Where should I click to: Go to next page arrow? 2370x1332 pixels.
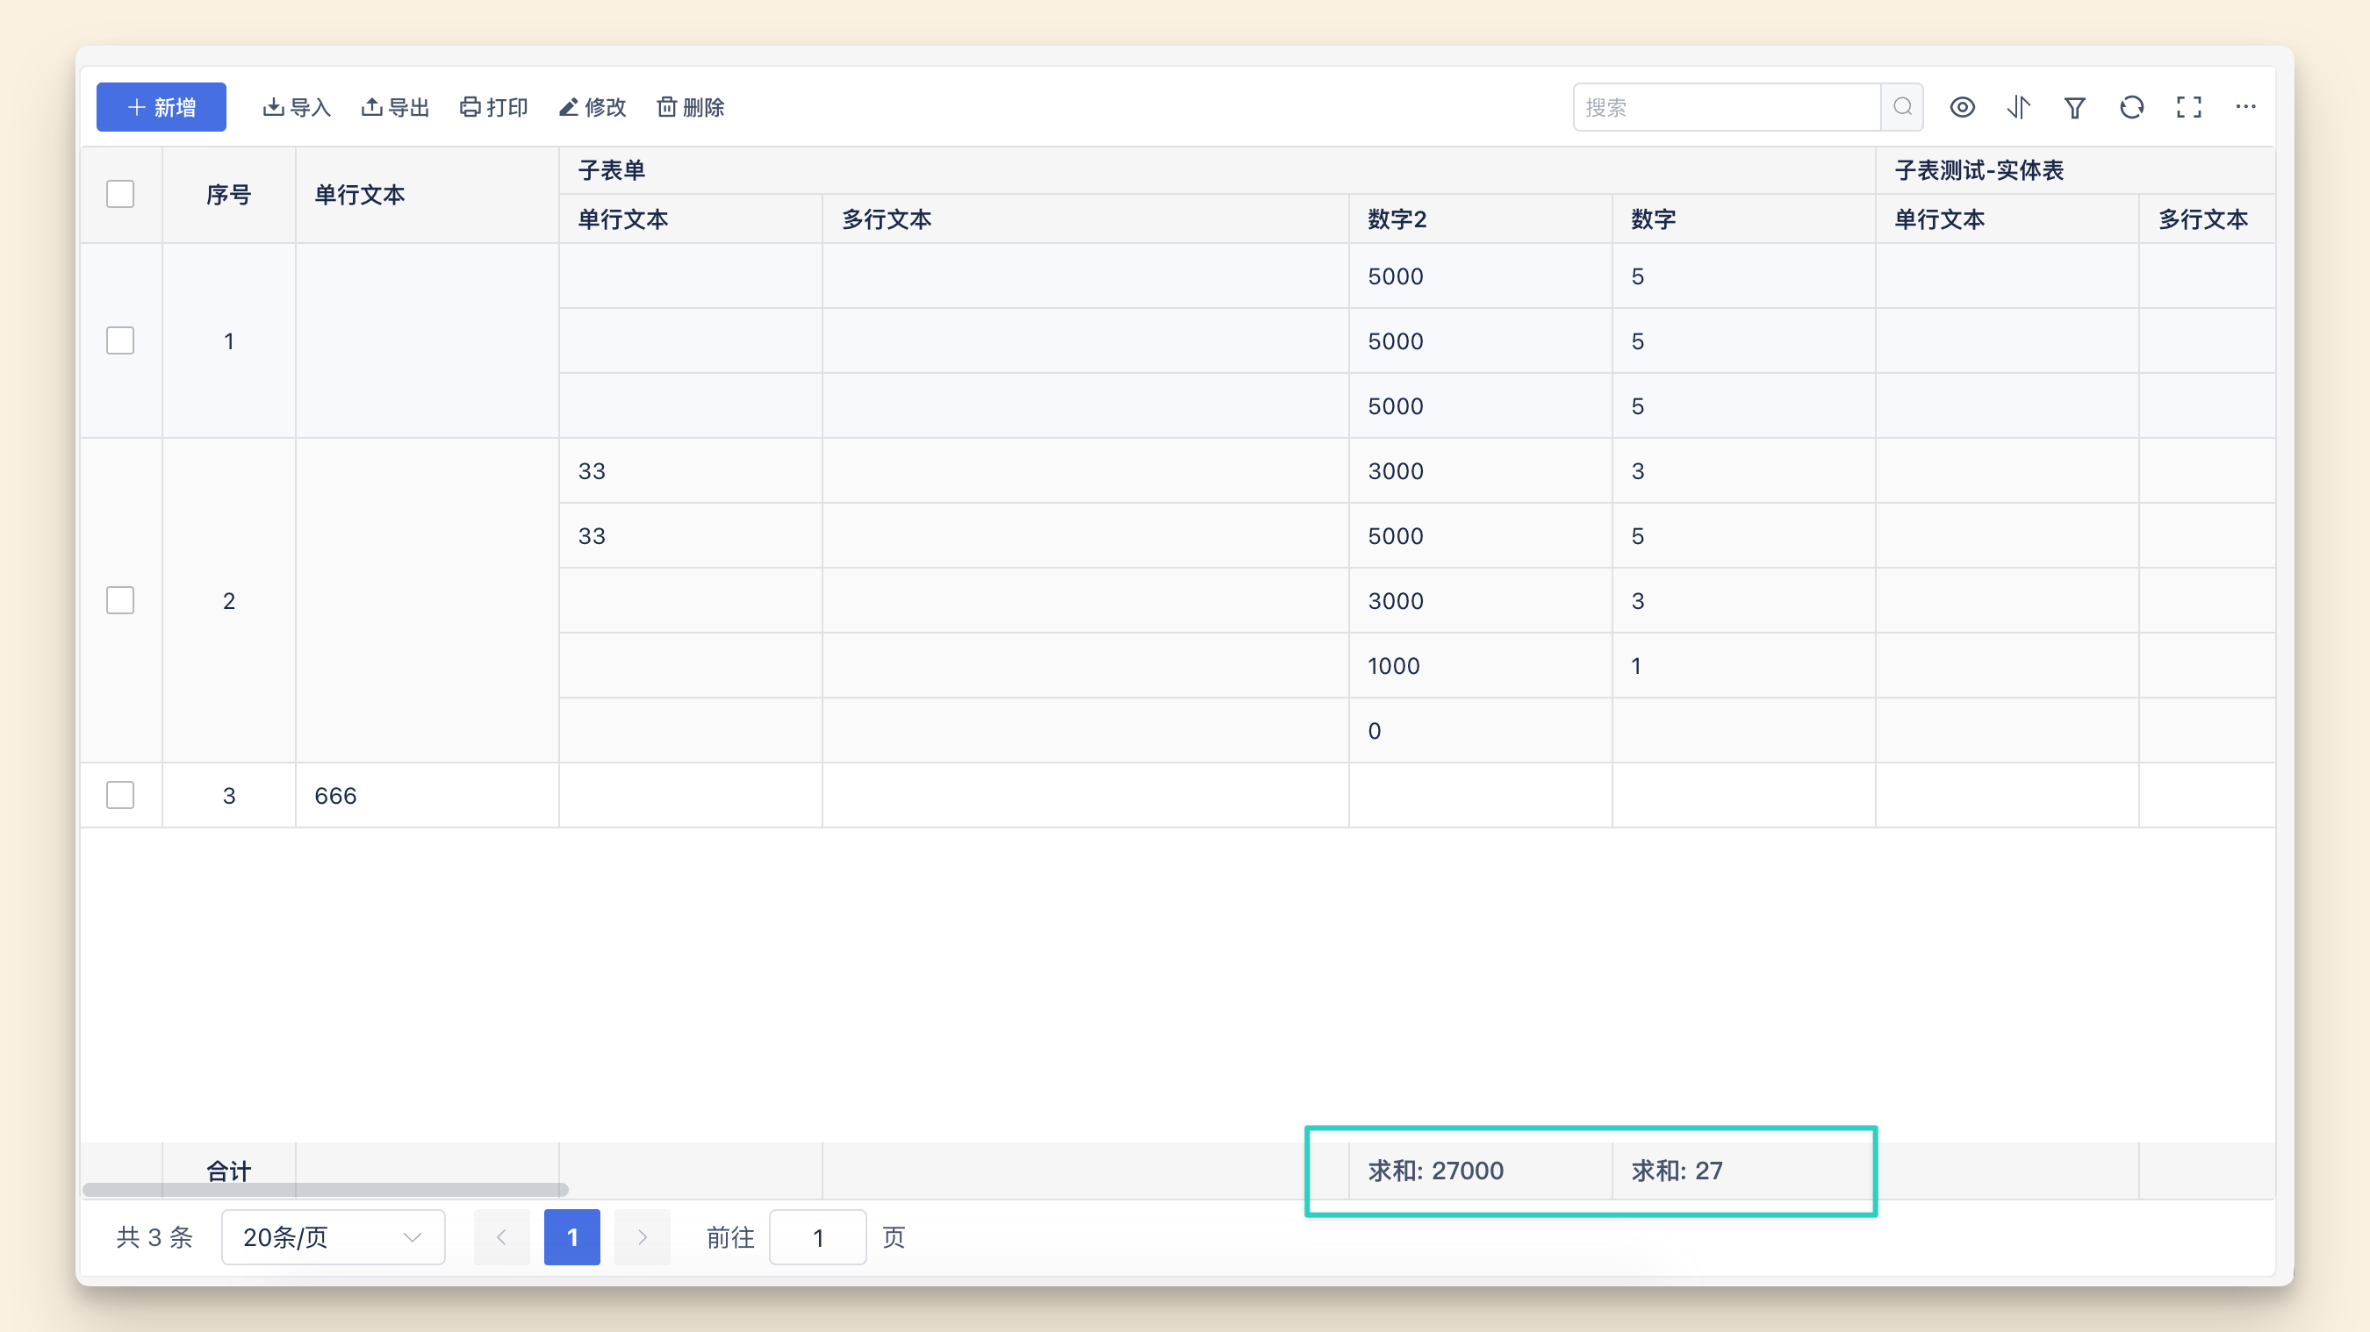tap(643, 1237)
